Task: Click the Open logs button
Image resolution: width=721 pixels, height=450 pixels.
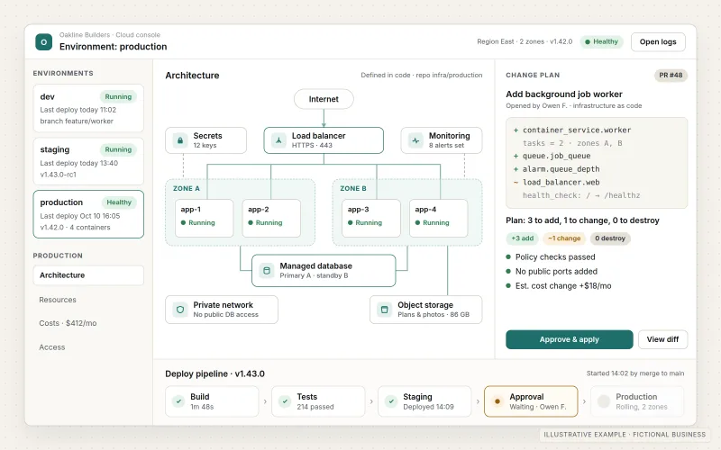Action: click(x=658, y=41)
